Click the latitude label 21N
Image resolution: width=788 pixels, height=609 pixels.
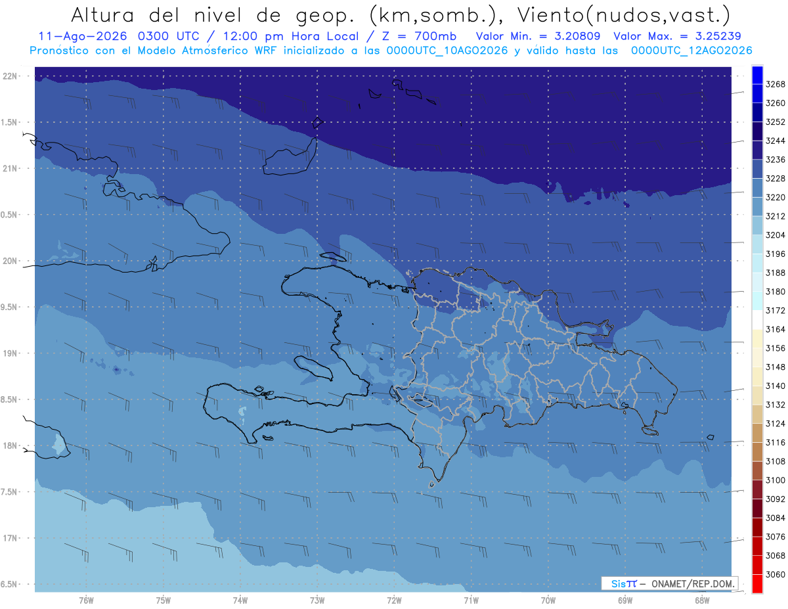[10, 169]
